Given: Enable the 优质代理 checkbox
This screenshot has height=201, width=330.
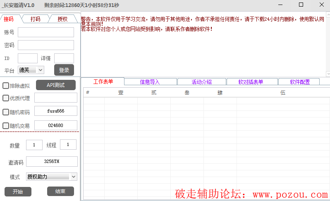Looking at the screenshot, I should click(x=6, y=98).
